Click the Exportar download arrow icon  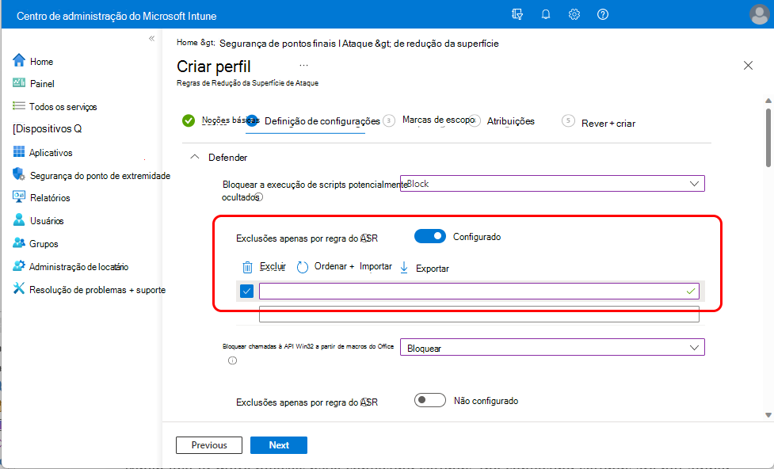point(404,268)
